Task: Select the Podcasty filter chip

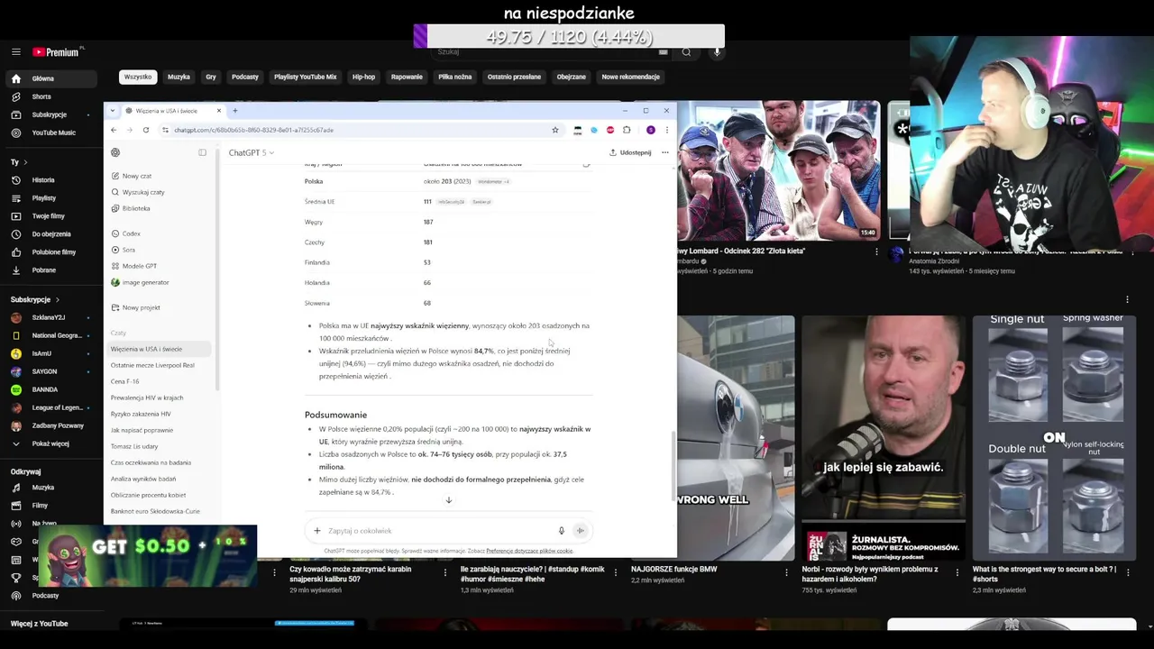Action: click(245, 77)
